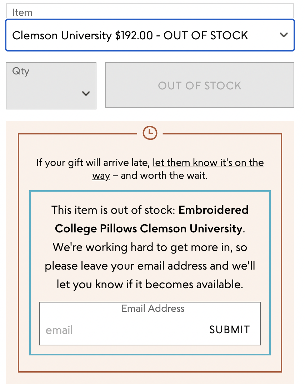
Task: Click the Item label above the dropdown
Action: (x=22, y=13)
